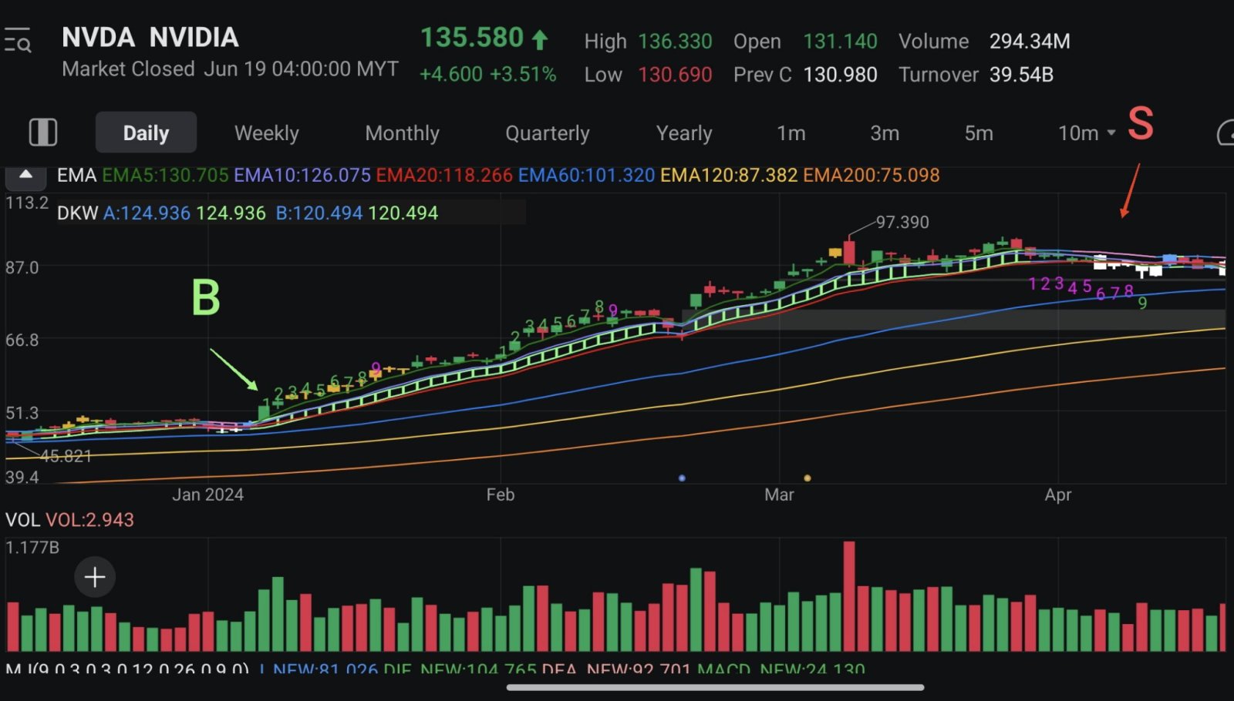Screen dimensions: 1234x701
Task: Click the Apr date axis label
Action: coord(1058,495)
